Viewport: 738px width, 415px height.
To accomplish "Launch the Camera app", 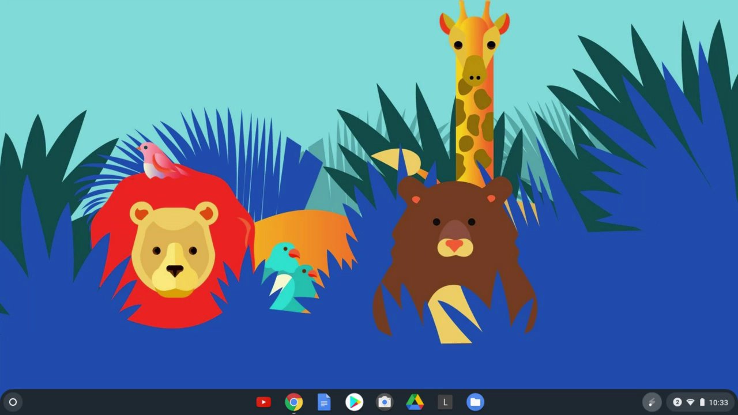I will [385, 402].
